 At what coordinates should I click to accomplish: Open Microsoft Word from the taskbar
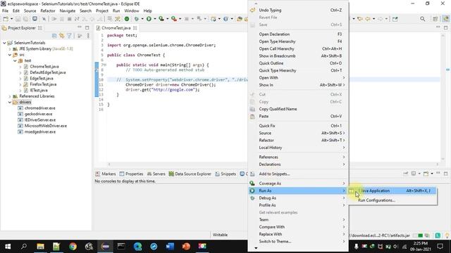pos(170,246)
